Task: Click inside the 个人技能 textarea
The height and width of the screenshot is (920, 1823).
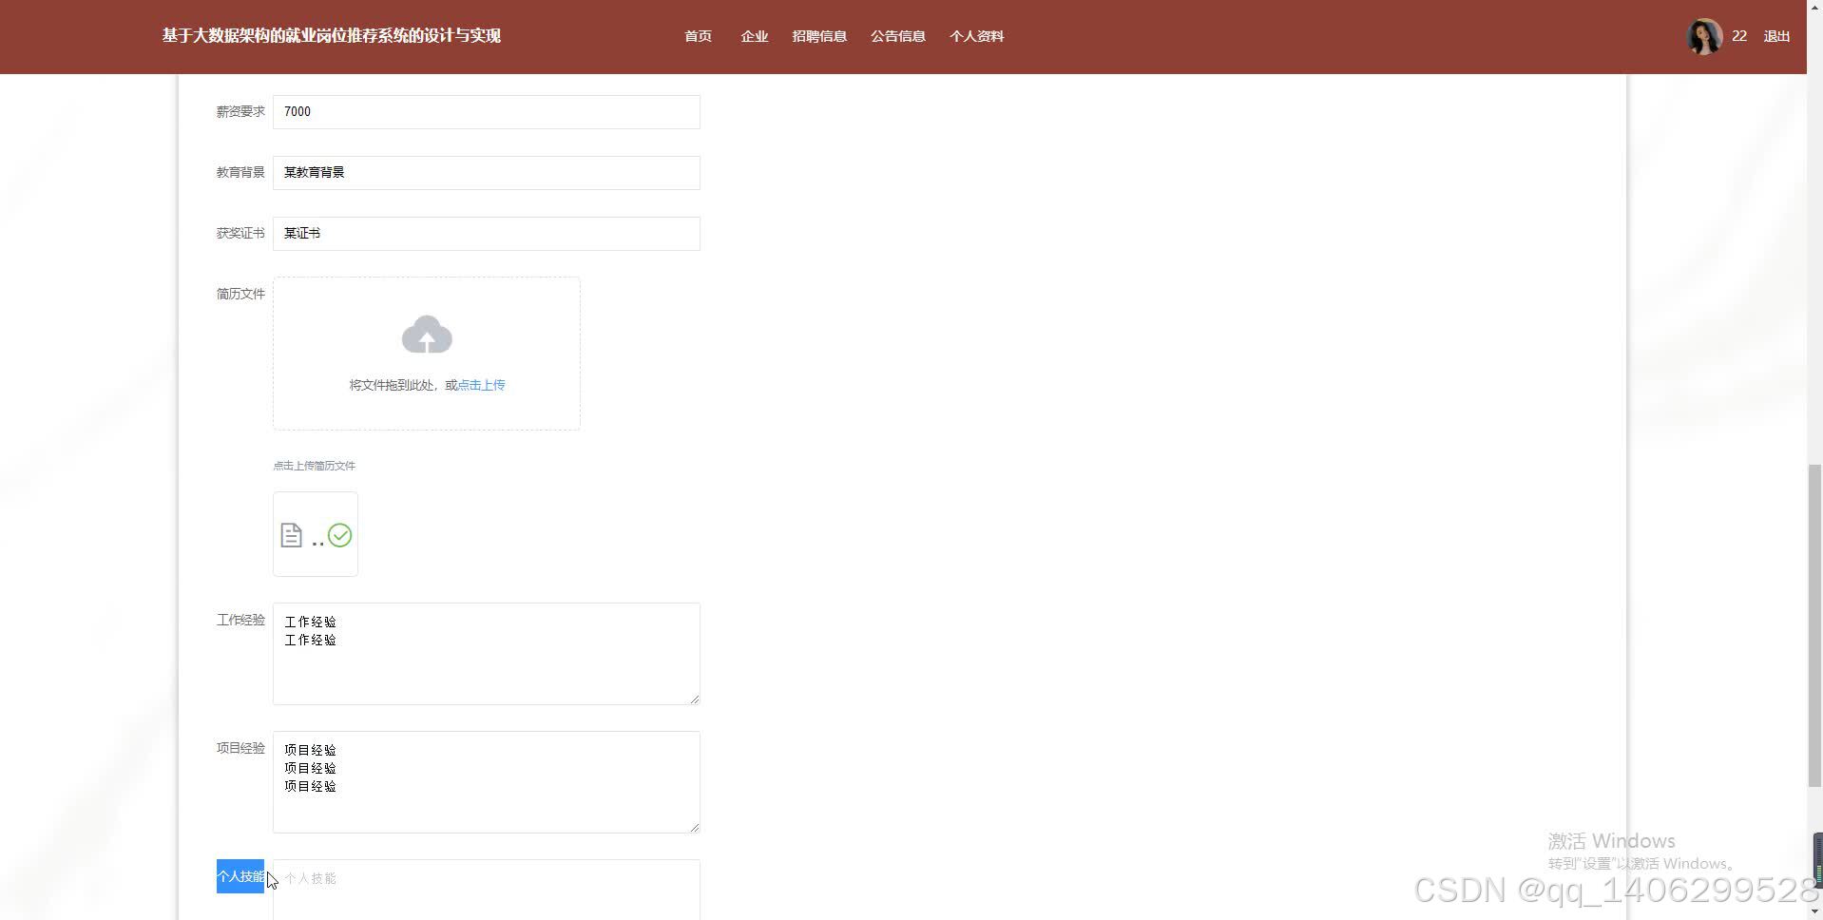Action: point(487,890)
